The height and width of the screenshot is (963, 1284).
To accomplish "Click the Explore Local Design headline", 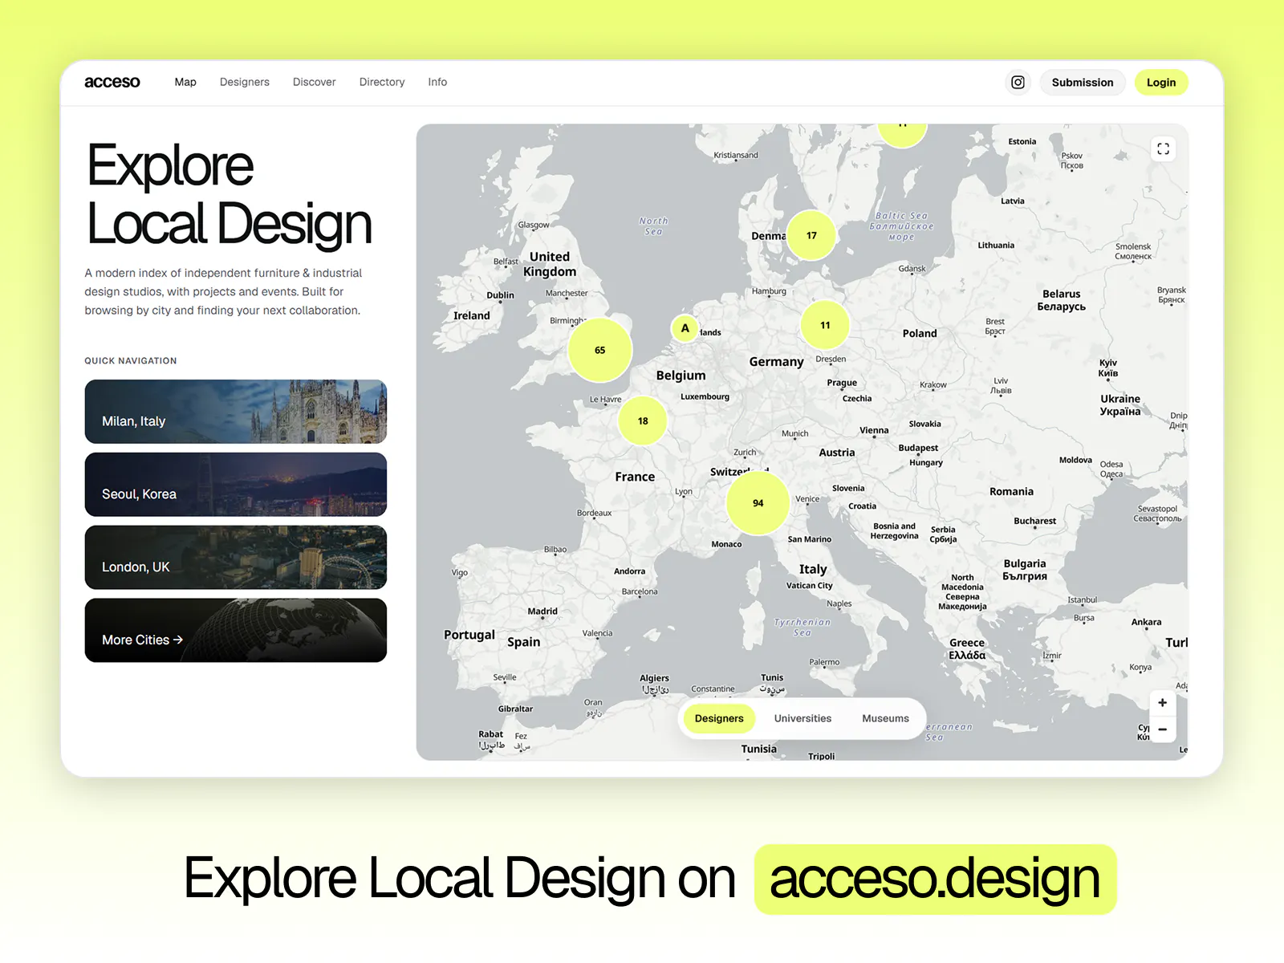I will (x=230, y=194).
